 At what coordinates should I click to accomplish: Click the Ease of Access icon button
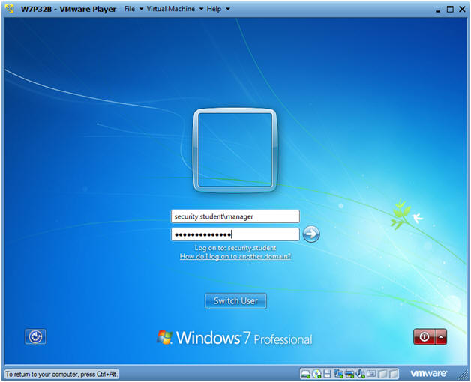[x=35, y=336]
